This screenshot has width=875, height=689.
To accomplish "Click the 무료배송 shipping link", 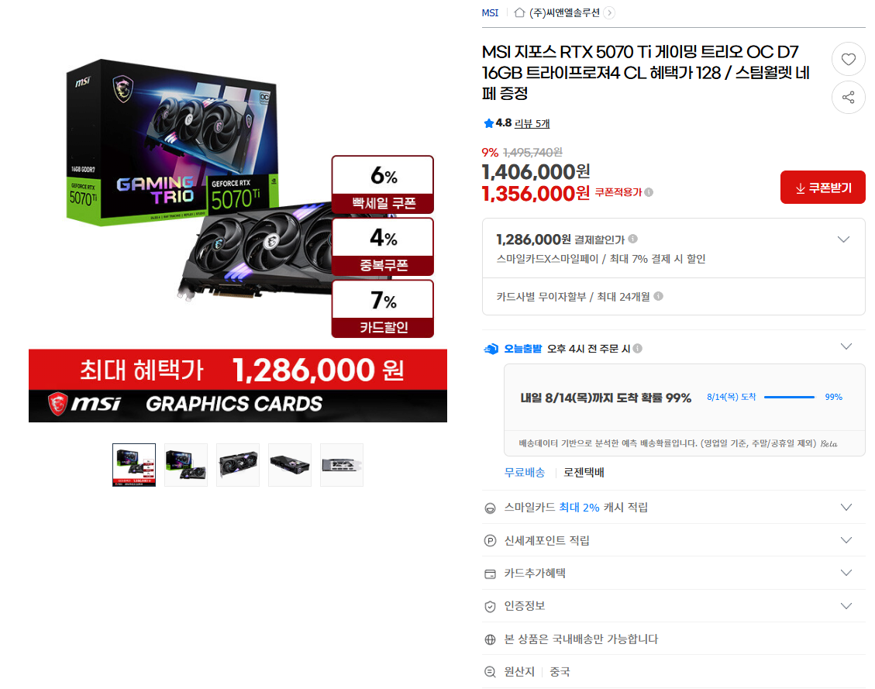I will pyautogui.click(x=524, y=473).
